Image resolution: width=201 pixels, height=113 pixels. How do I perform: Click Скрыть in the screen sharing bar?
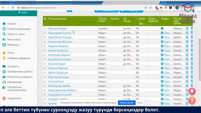[x=140, y=103]
